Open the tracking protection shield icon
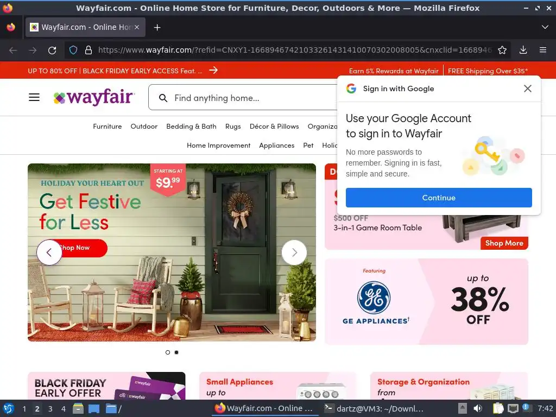Viewport: 556px width, 417px height. pyautogui.click(x=73, y=50)
